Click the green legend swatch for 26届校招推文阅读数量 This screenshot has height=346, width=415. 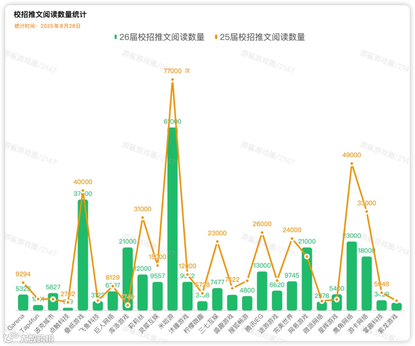[x=115, y=37]
